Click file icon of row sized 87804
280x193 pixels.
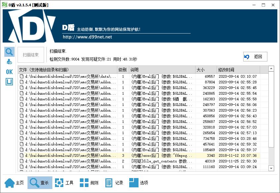(22, 82)
